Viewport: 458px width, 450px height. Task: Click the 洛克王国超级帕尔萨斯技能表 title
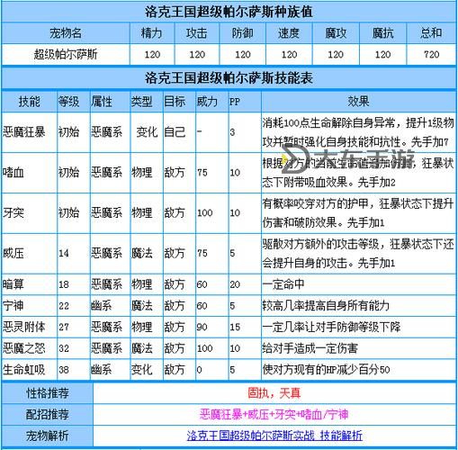pyautogui.click(x=229, y=78)
